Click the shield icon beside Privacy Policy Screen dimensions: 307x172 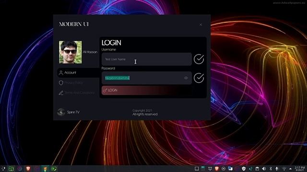61,83
